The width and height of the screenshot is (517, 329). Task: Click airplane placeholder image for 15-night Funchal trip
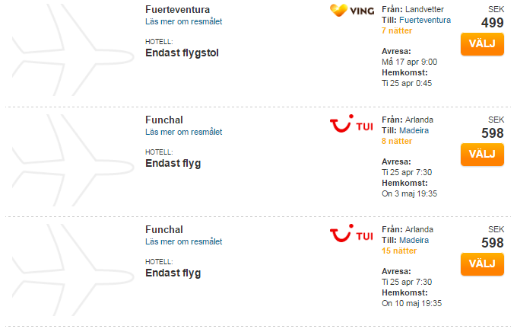[73, 270]
